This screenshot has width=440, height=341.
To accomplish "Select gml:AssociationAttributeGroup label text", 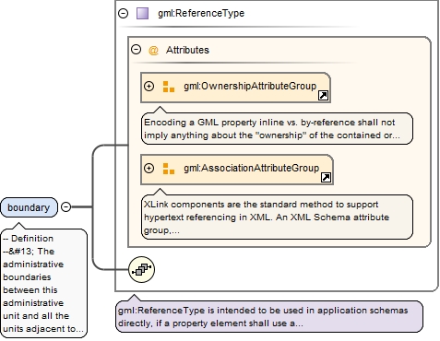I will pos(252,168).
